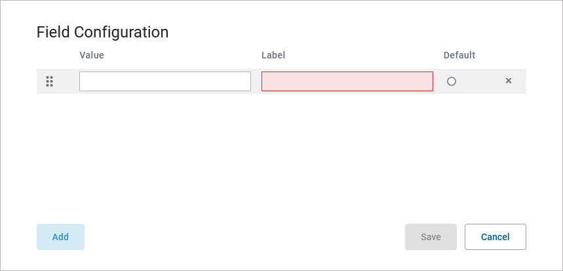Click the Value column header
This screenshot has height=271, width=563.
click(x=92, y=55)
